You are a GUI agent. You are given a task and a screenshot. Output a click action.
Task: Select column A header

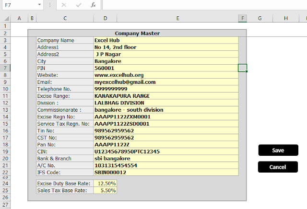tap(19, 18)
